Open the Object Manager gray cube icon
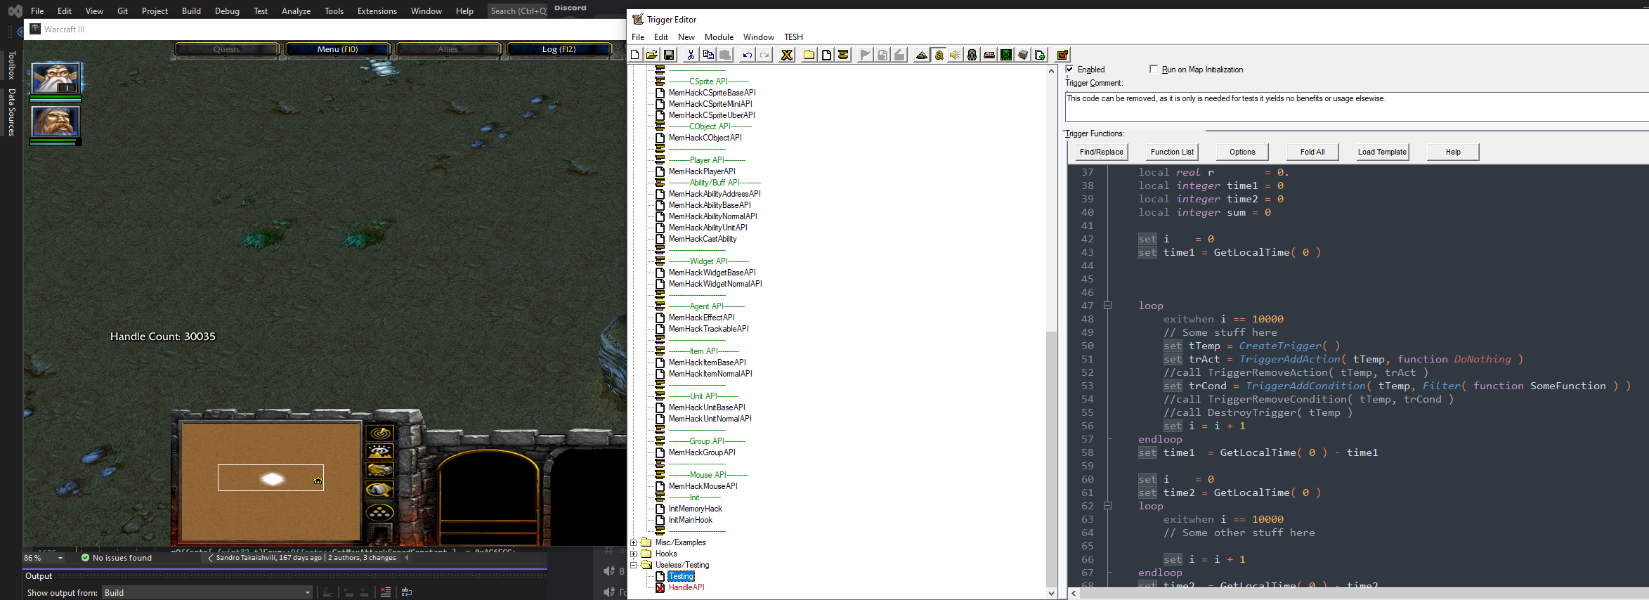The height and width of the screenshot is (600, 1649). point(1023,55)
